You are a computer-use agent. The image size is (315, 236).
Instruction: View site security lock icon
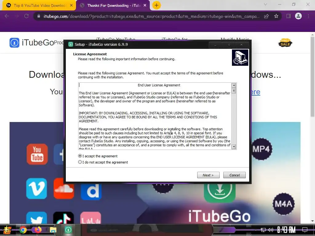[x=38, y=16]
